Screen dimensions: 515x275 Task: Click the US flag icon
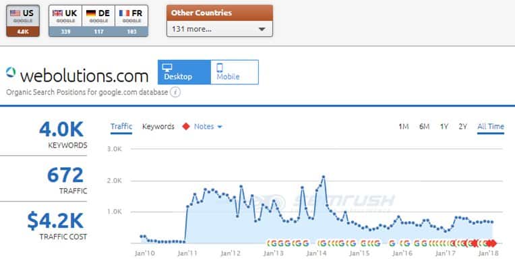click(x=15, y=13)
